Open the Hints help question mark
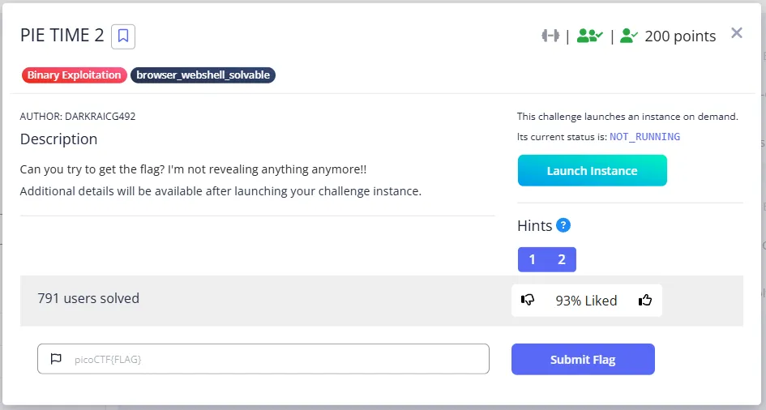Screen dimensions: 766x410 (x=563, y=225)
